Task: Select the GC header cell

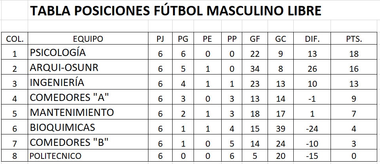Action: [x=281, y=39]
